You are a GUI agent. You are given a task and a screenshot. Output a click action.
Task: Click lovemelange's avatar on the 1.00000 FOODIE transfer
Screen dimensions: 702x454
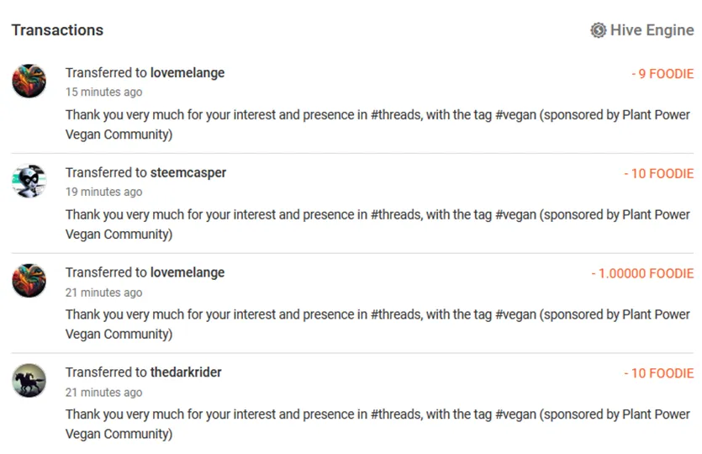pyautogui.click(x=29, y=281)
